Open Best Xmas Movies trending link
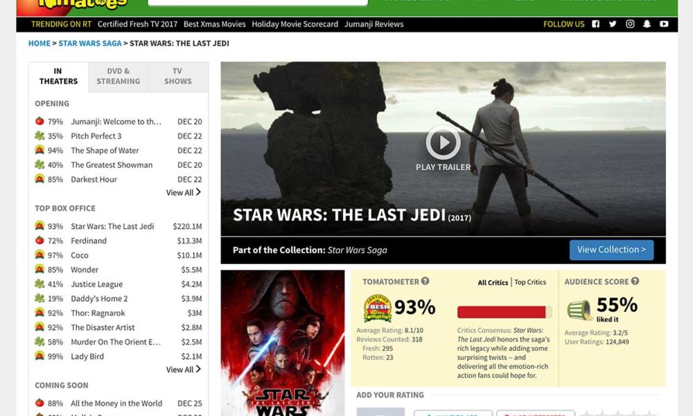693x416 pixels. [x=214, y=24]
